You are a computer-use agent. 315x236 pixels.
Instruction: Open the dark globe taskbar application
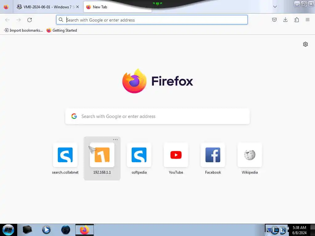66,230
